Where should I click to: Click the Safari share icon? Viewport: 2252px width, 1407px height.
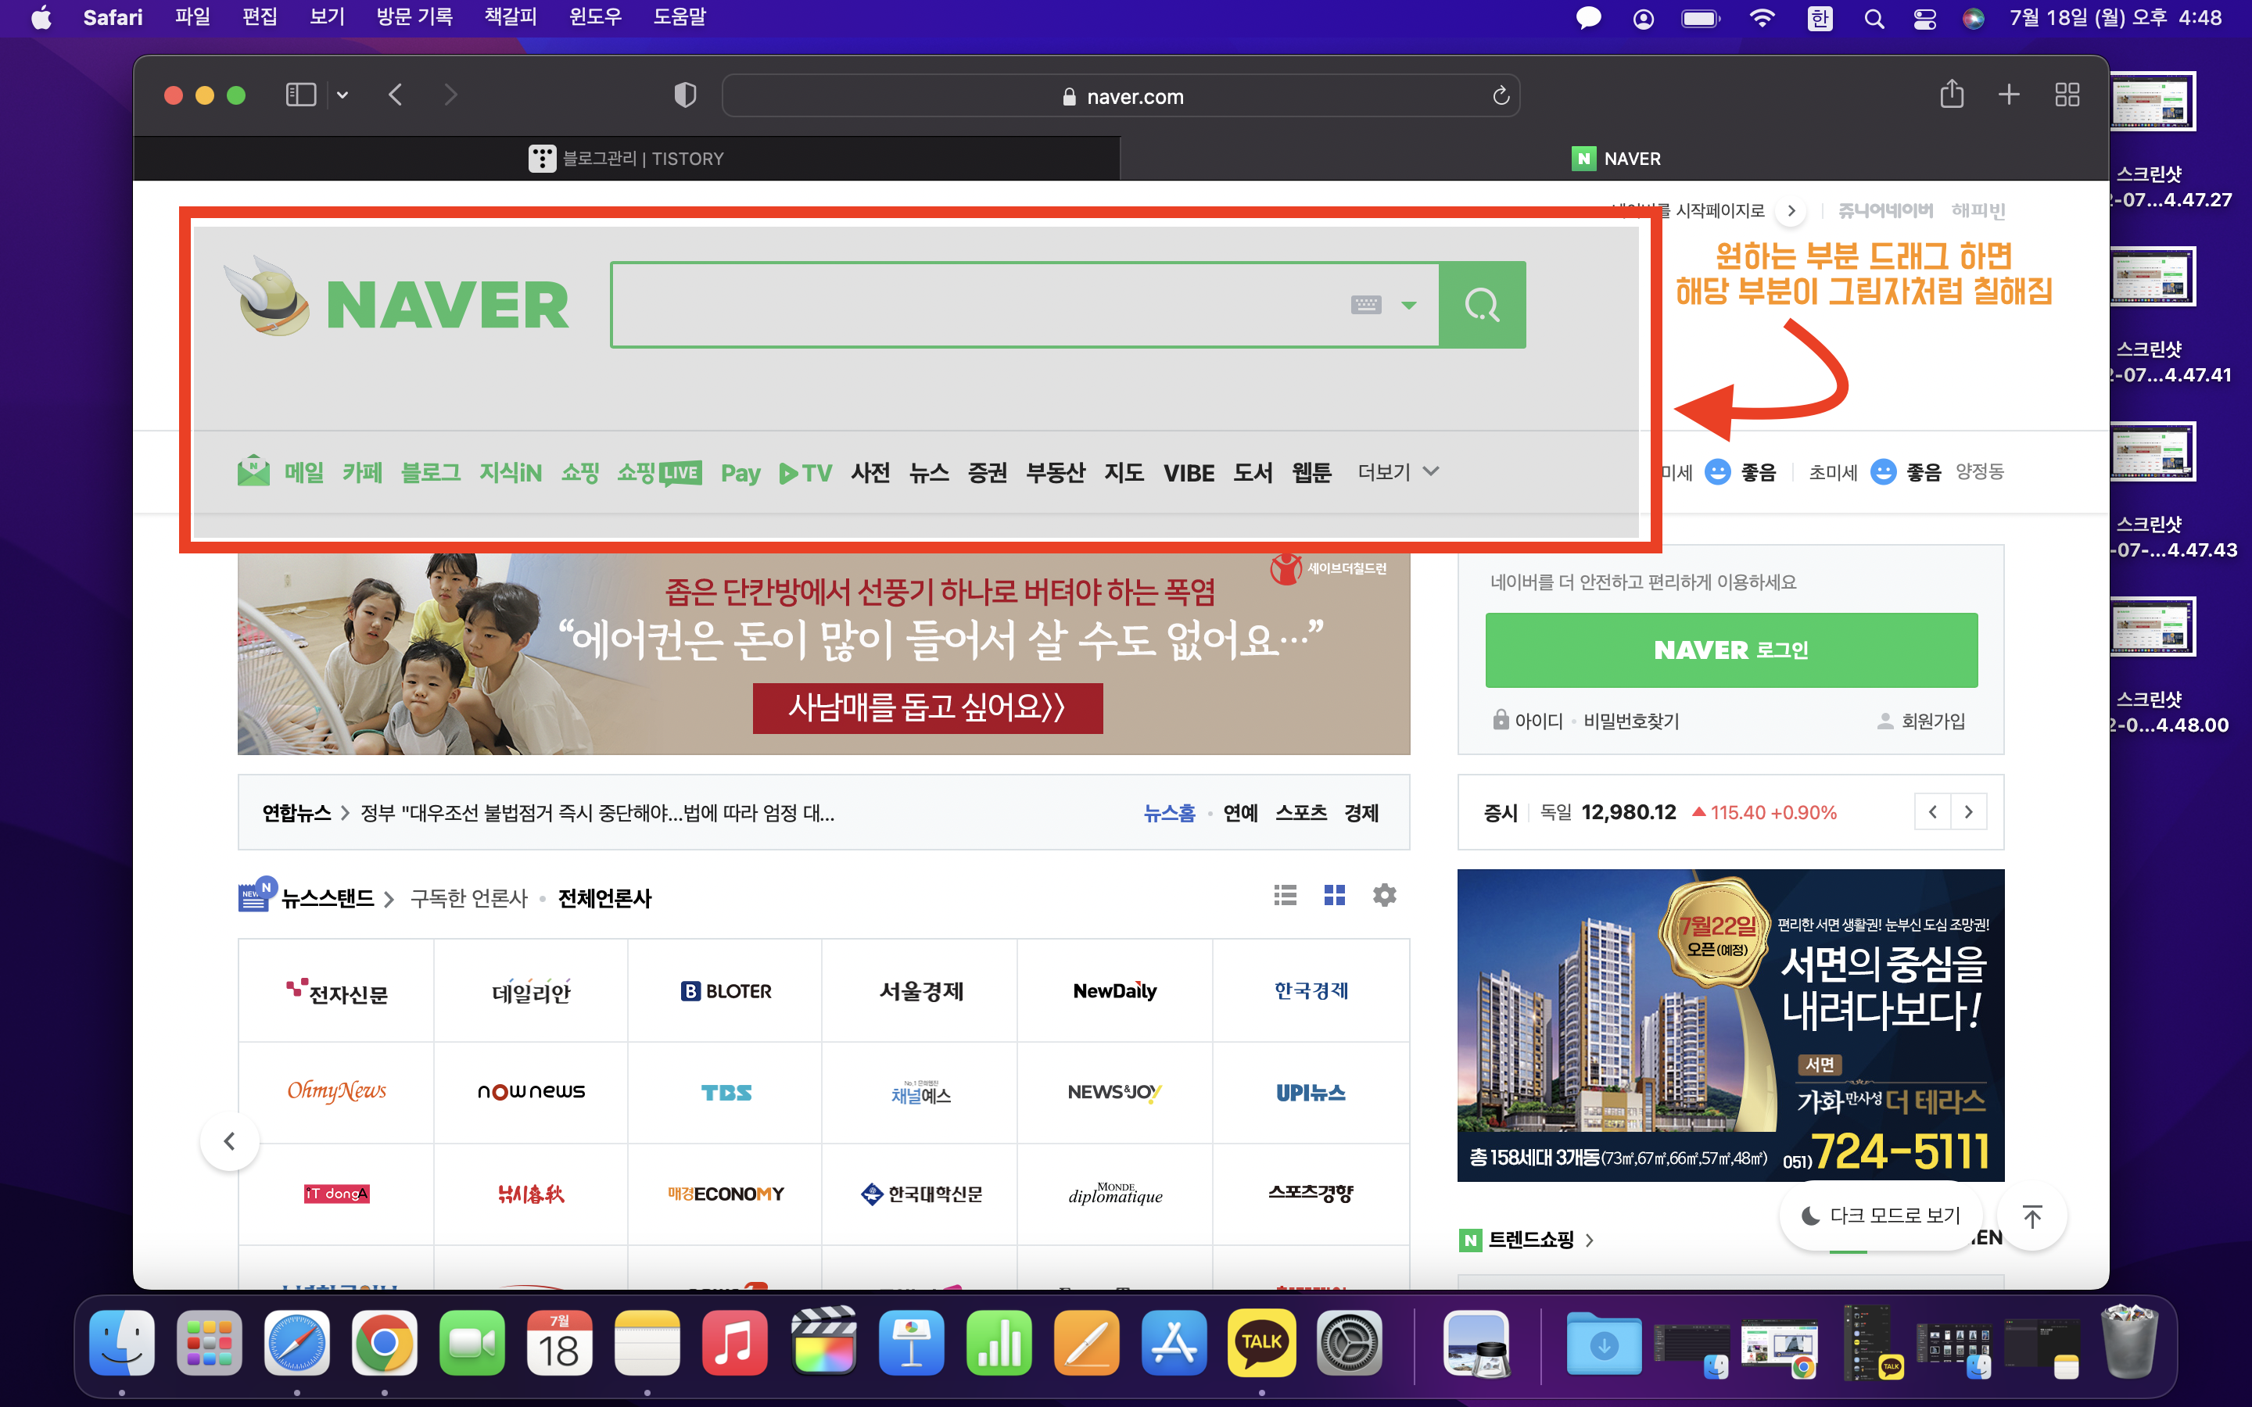pyautogui.click(x=1952, y=95)
